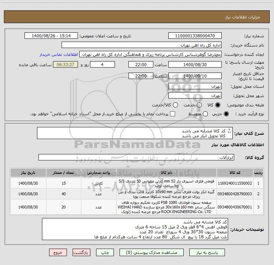Click the کد کالا column header
The height and width of the screenshot is (265, 274).
(x=235, y=173)
